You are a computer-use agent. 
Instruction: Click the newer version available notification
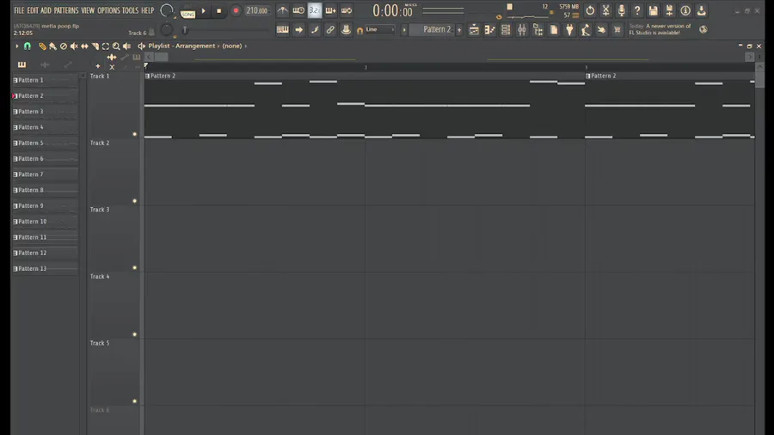tap(660, 29)
